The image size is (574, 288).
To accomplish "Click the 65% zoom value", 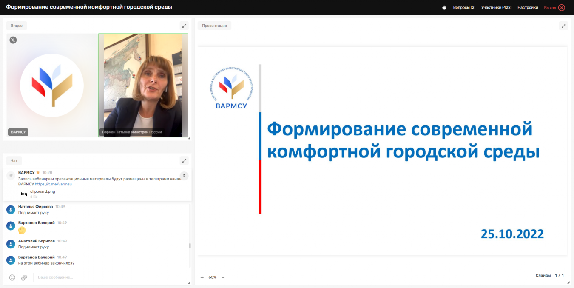I will (212, 277).
